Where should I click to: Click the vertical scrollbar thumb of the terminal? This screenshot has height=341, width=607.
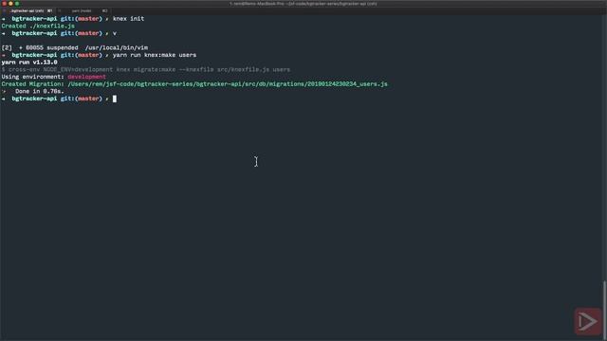[605, 310]
